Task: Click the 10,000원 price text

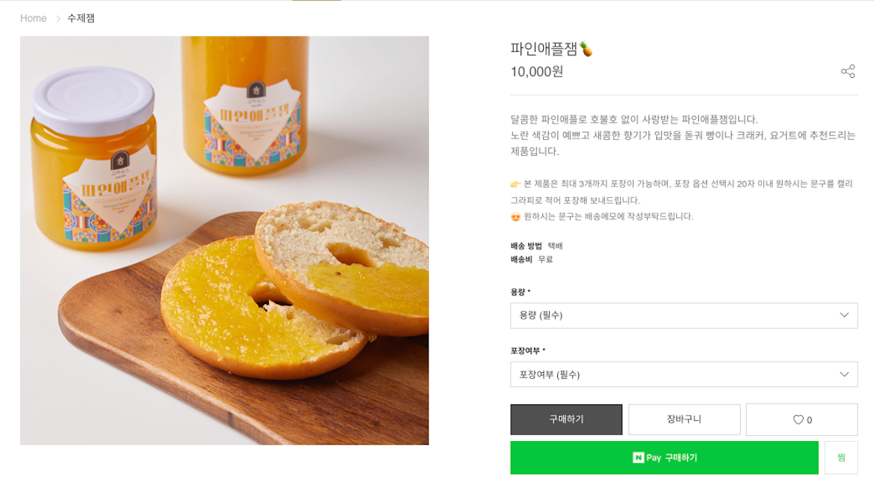Action: 537,72
